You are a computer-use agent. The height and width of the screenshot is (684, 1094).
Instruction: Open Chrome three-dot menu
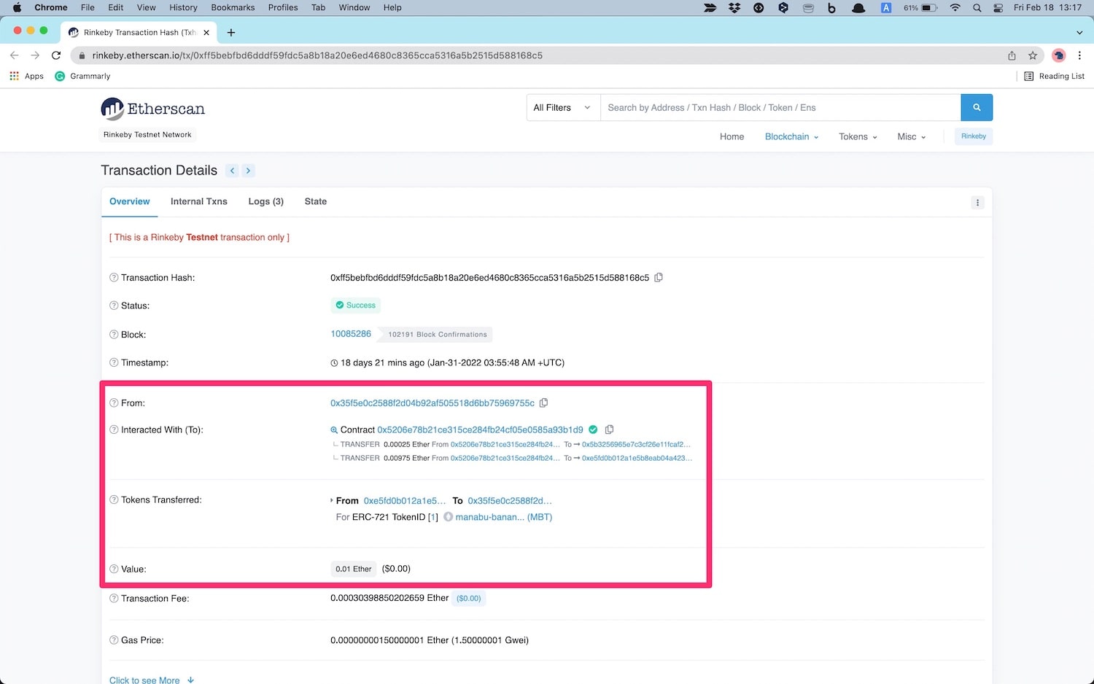(x=1079, y=55)
